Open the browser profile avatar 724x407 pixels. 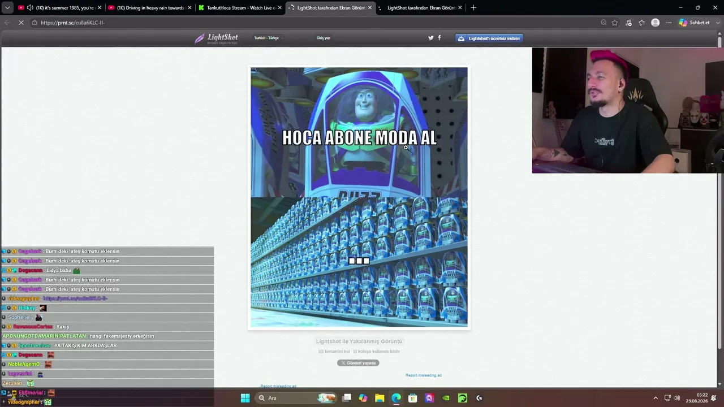pyautogui.click(x=655, y=23)
